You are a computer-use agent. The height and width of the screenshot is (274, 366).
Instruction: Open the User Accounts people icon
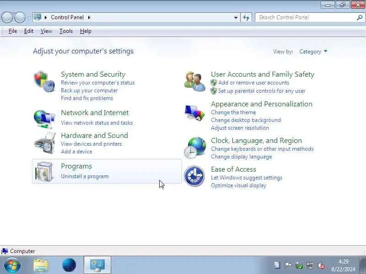[x=195, y=81]
